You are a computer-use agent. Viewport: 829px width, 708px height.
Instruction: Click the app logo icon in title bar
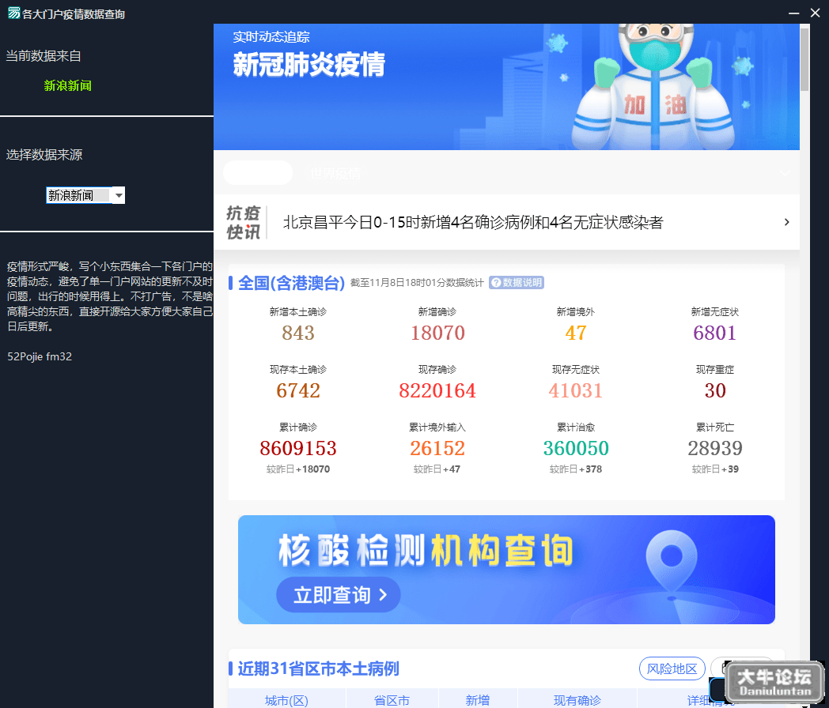click(x=13, y=13)
